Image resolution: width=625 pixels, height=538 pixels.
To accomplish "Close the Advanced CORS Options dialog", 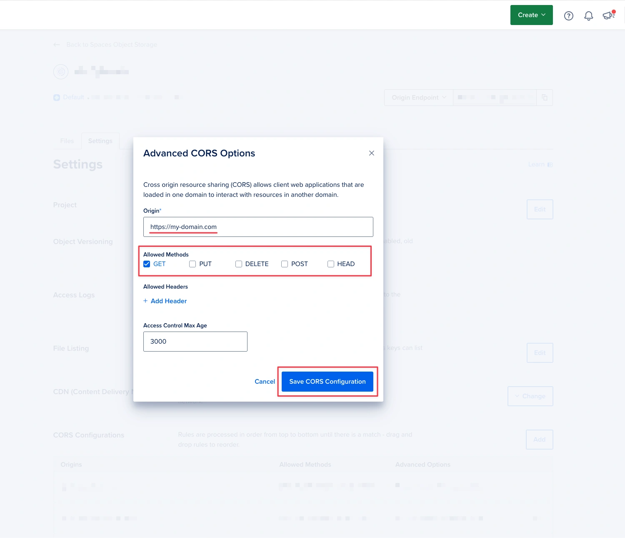I will pyautogui.click(x=371, y=153).
